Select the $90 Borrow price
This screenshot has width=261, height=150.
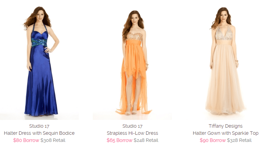212,141
